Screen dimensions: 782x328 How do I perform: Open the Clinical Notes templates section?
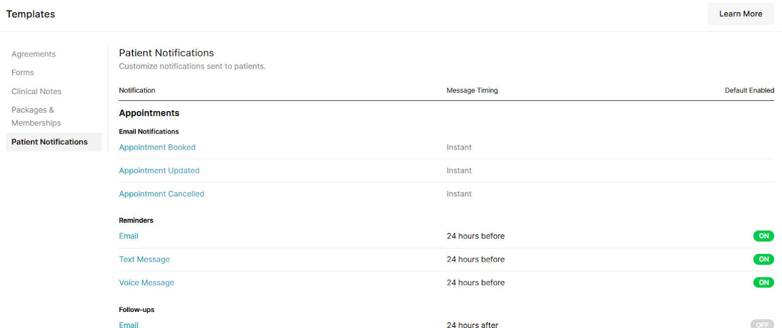[36, 91]
